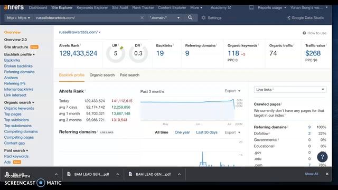
Task: Open the sidebar Referring domains report
Action: pyautogui.click(x=19, y=72)
